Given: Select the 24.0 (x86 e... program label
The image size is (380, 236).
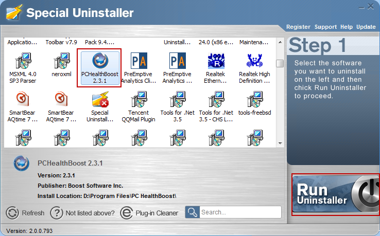Looking at the screenshot, I should click(x=216, y=42).
